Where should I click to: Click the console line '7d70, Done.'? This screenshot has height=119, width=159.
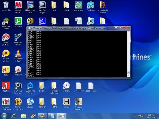tap(35, 67)
